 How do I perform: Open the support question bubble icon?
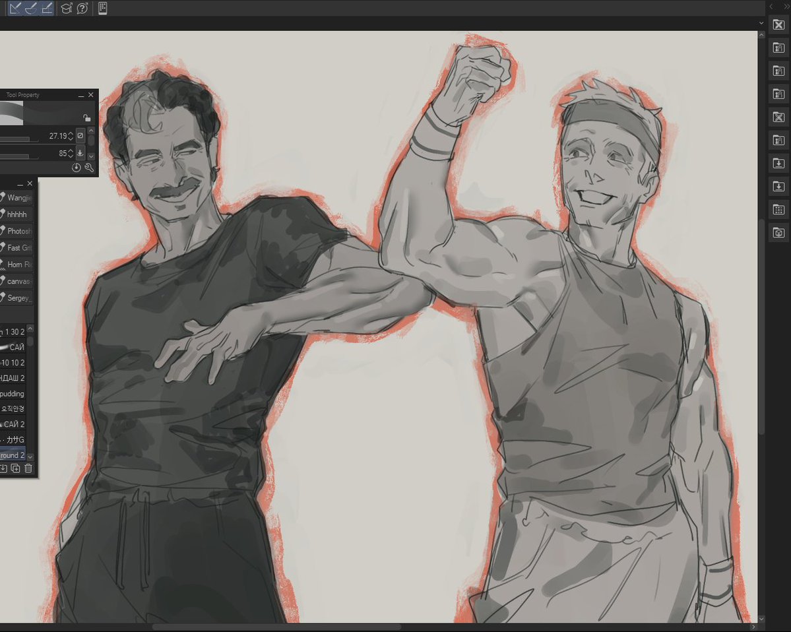(x=82, y=8)
